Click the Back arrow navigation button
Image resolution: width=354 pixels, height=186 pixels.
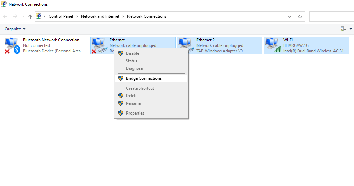[x=5, y=16]
